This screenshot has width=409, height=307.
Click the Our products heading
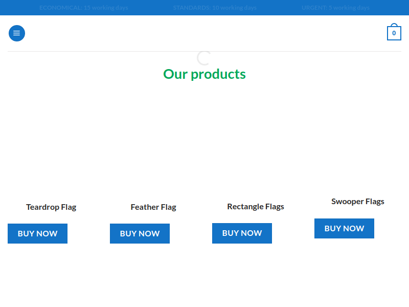click(204, 74)
